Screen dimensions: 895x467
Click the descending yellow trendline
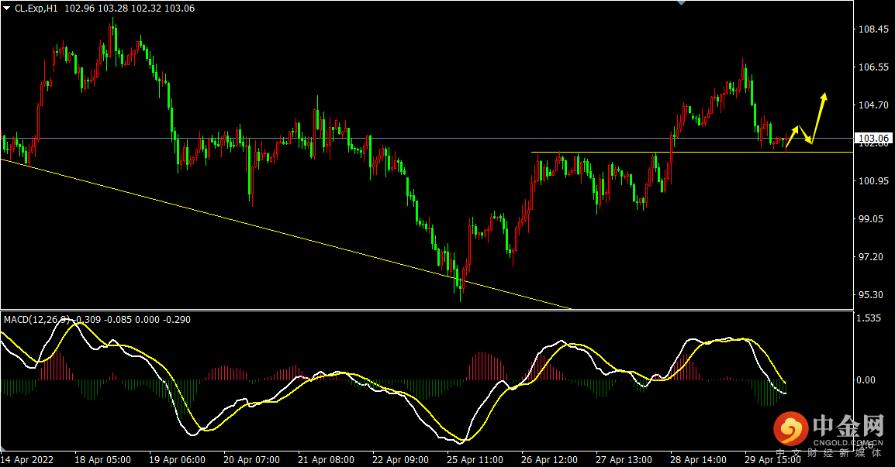(x=285, y=234)
